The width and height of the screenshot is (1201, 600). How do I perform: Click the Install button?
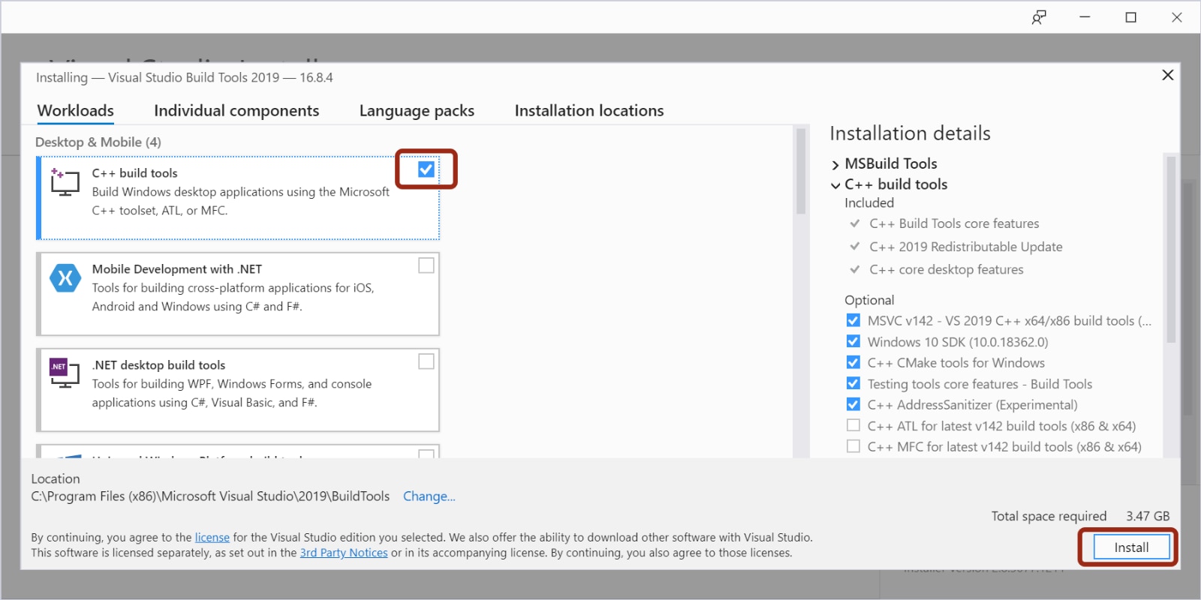click(1131, 547)
